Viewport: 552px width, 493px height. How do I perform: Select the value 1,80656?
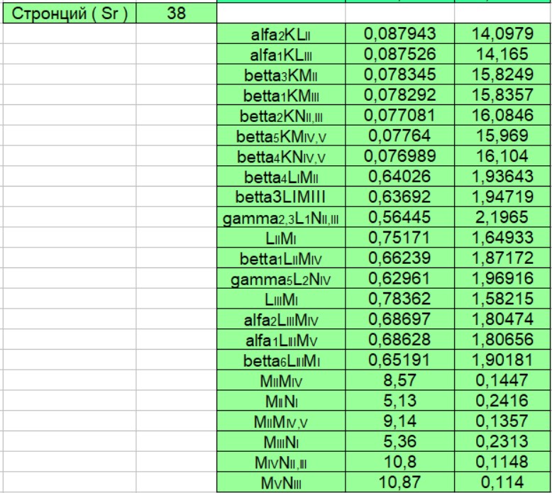502,340
